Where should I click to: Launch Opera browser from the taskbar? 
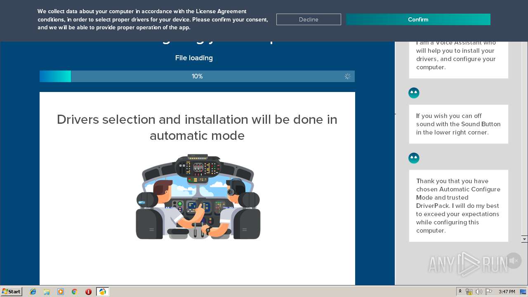pos(88,292)
